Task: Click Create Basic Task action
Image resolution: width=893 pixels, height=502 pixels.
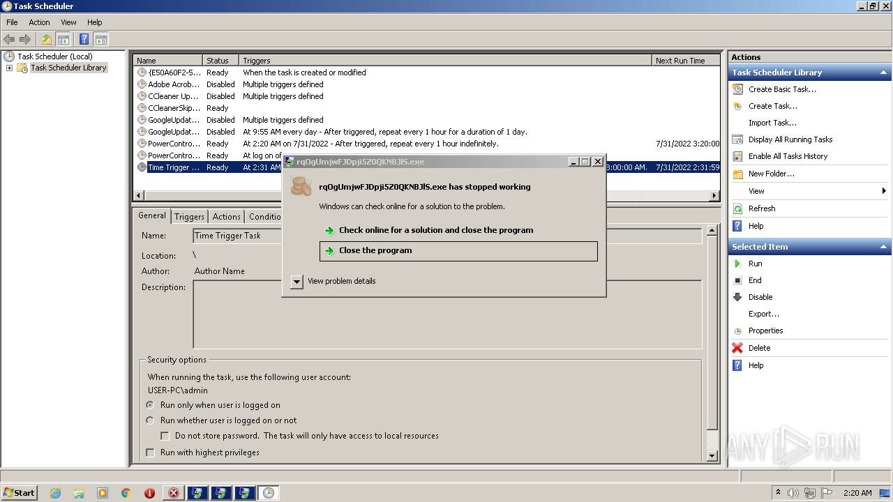Action: [782, 89]
